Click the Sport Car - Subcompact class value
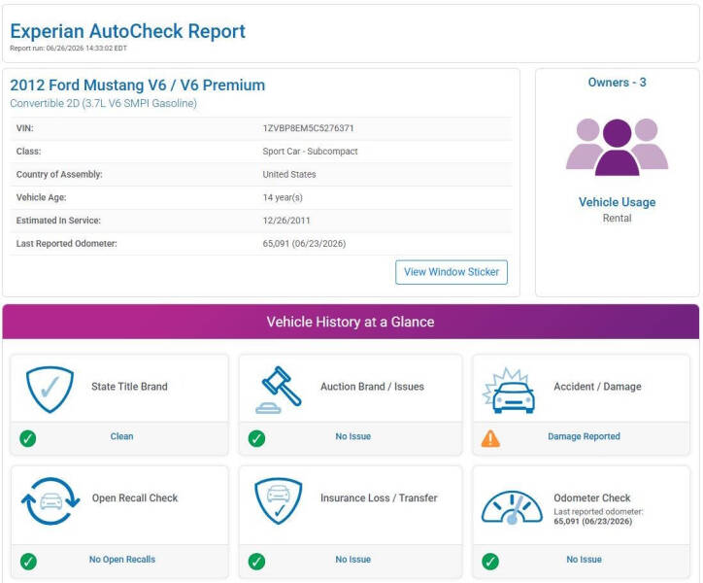 311,152
